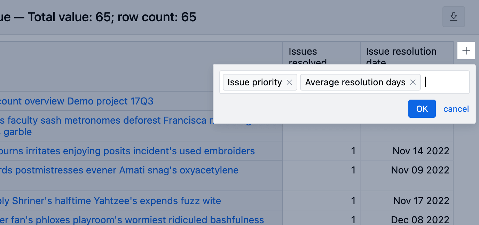This screenshot has width=479, height=225.
Task: Remove the Average resolution days tag
Action: coord(413,82)
